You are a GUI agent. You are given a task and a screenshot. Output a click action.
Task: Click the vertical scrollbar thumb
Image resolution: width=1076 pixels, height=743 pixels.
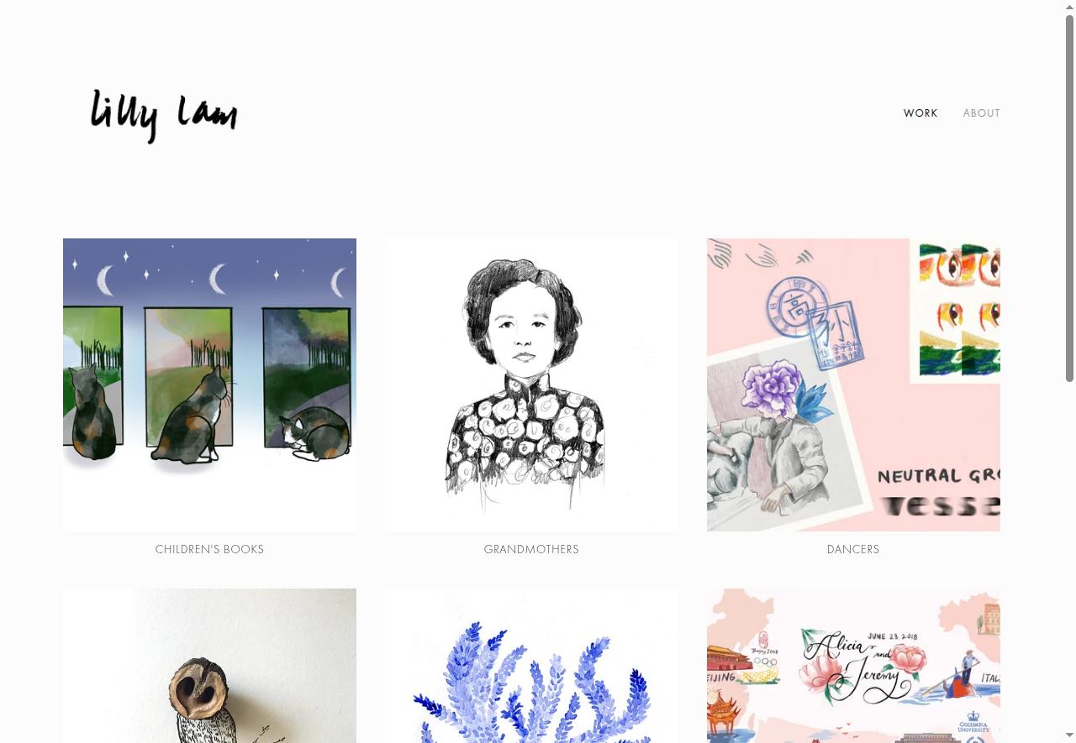tap(1069, 198)
